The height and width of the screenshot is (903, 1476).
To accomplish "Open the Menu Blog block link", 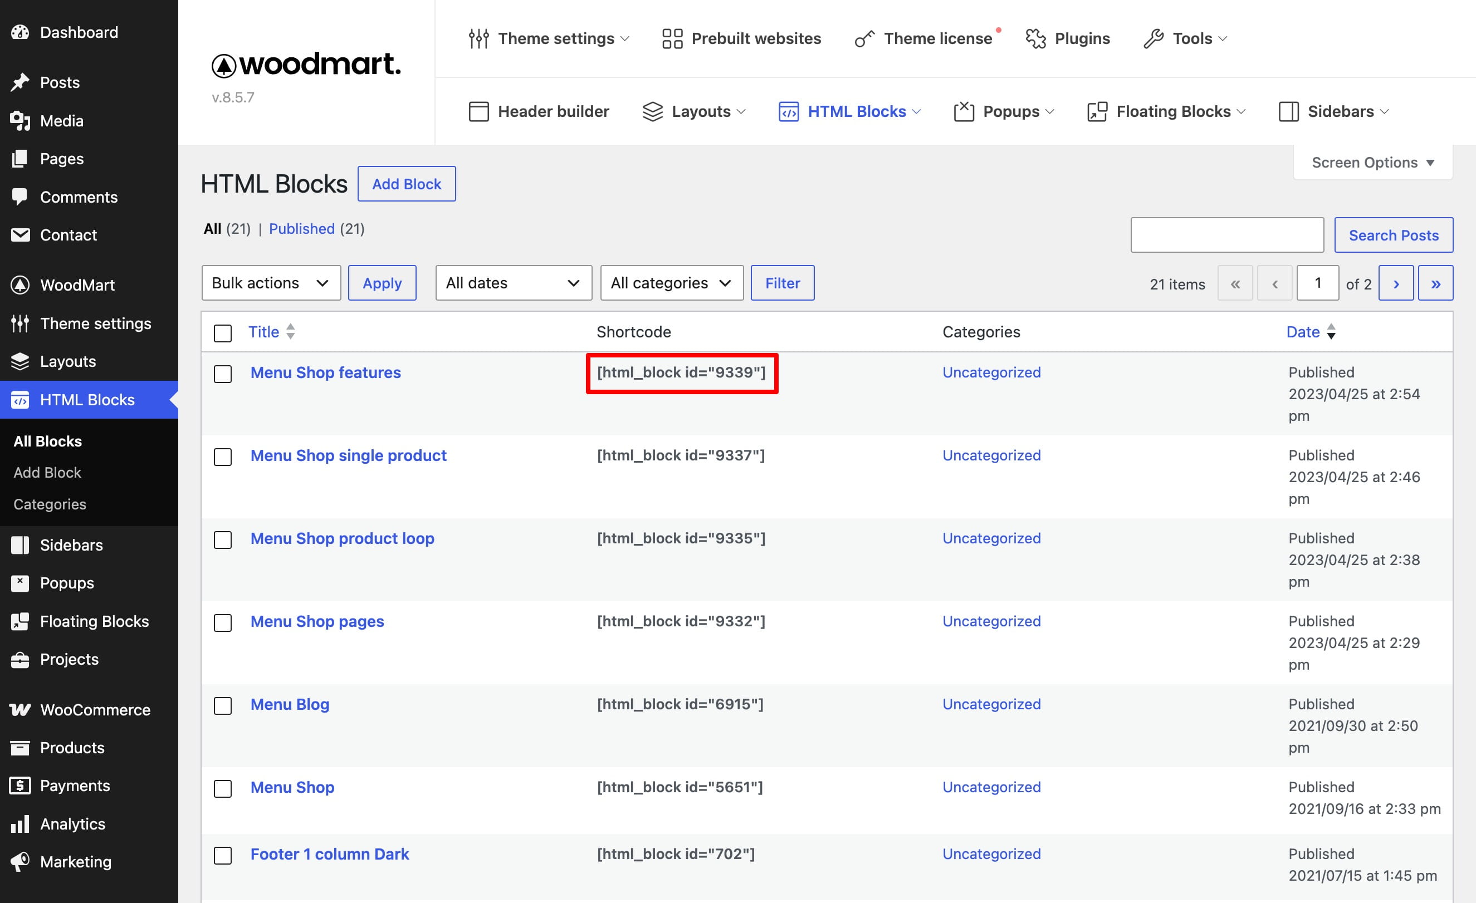I will (x=290, y=704).
